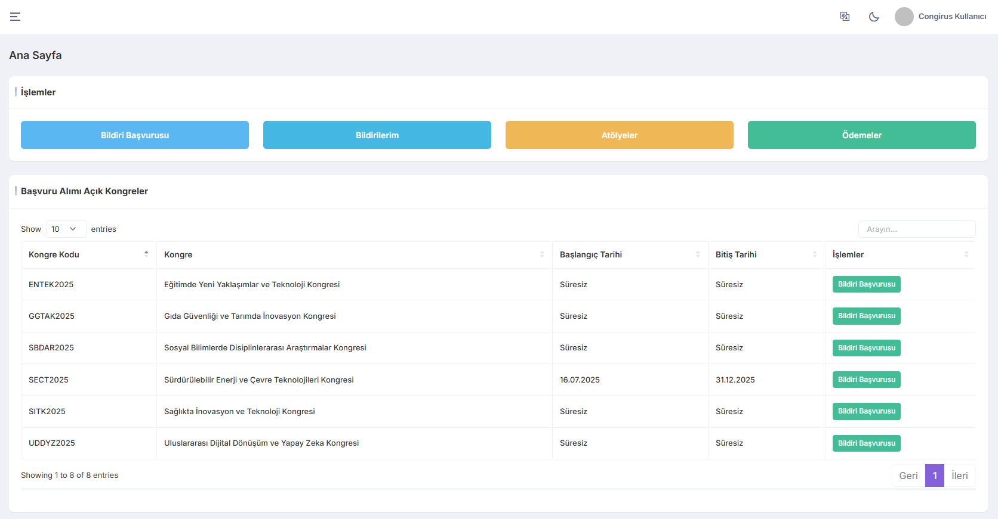This screenshot has width=998, height=519.
Task: Go to next page with İleri
Action: (959, 476)
